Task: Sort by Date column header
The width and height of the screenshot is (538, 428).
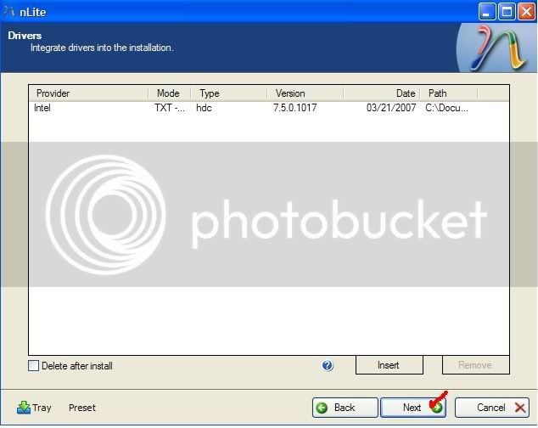Action: pyautogui.click(x=382, y=93)
